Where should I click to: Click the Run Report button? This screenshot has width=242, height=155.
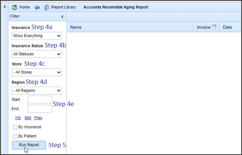29,145
